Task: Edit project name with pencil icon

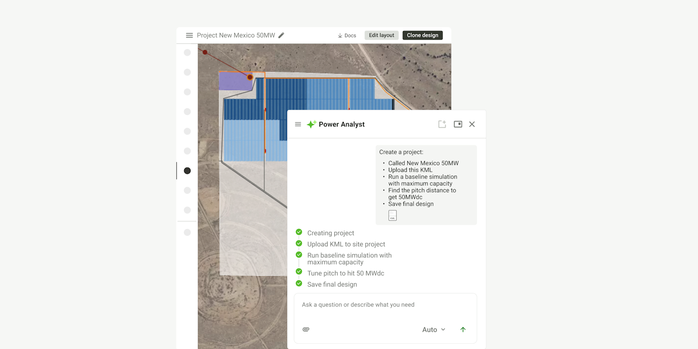Action: (x=281, y=35)
